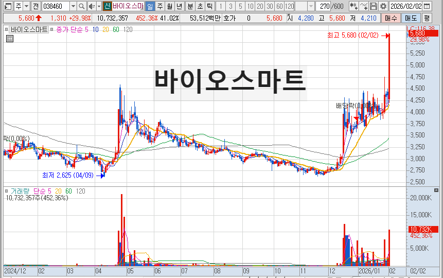443x278 pixels.
Task: Select interval value 30
Action: (270, 6)
